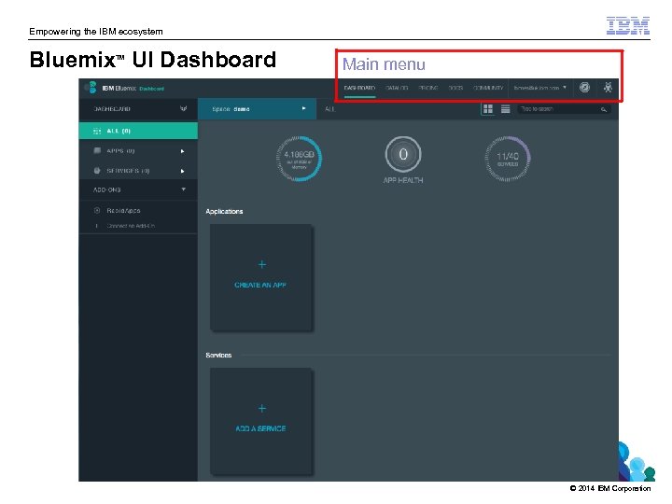Click the robot avatar icon in header
This screenshot has width=672, height=504.
608,88
